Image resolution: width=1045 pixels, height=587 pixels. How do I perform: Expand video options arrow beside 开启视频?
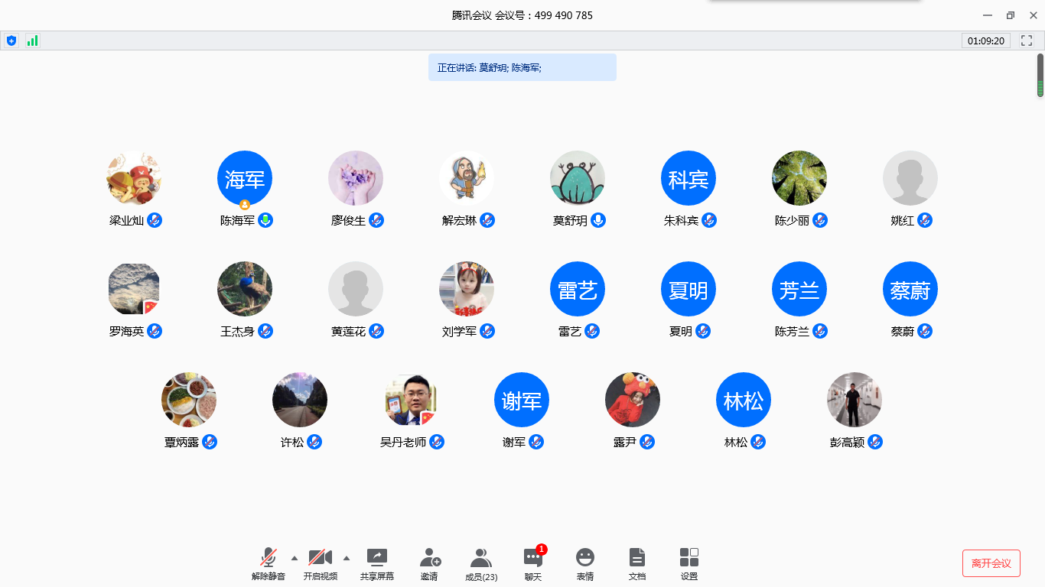tap(347, 558)
